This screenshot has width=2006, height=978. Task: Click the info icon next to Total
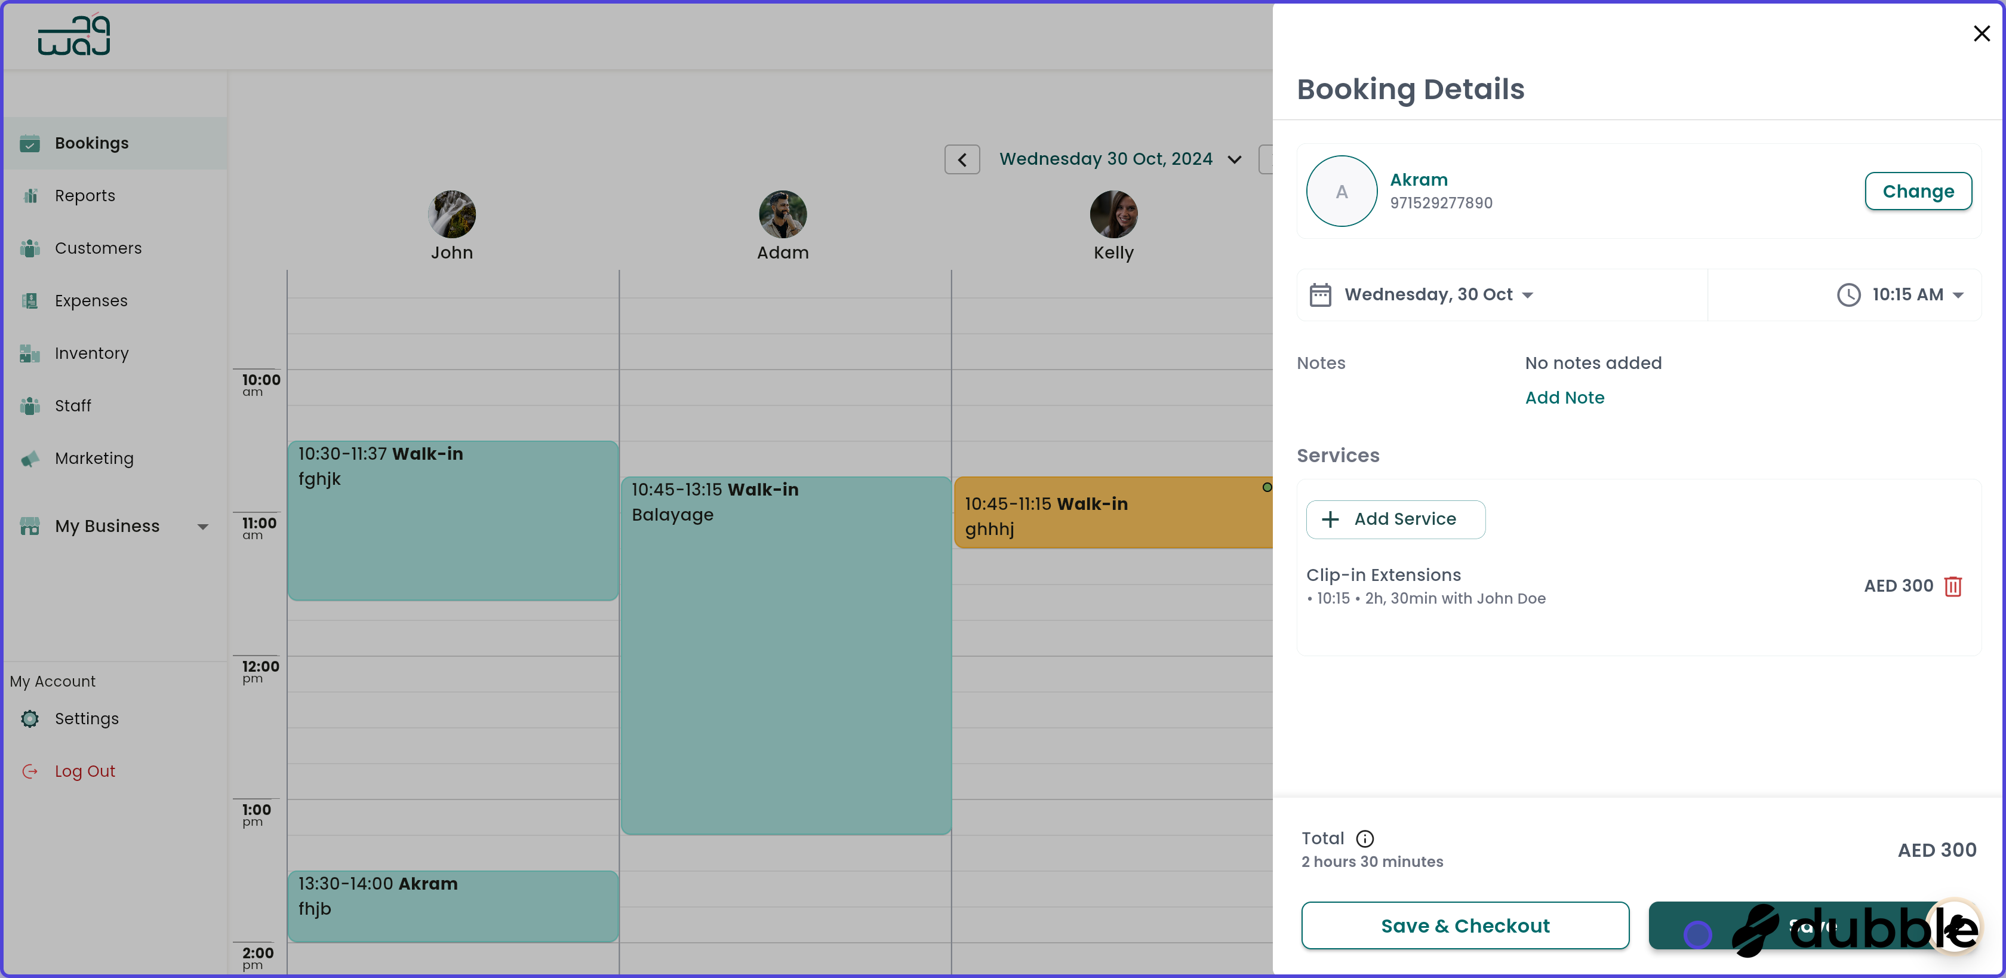[x=1364, y=839]
